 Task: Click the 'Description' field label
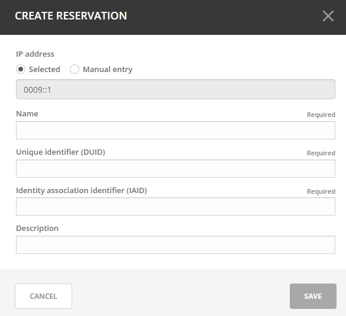(37, 229)
